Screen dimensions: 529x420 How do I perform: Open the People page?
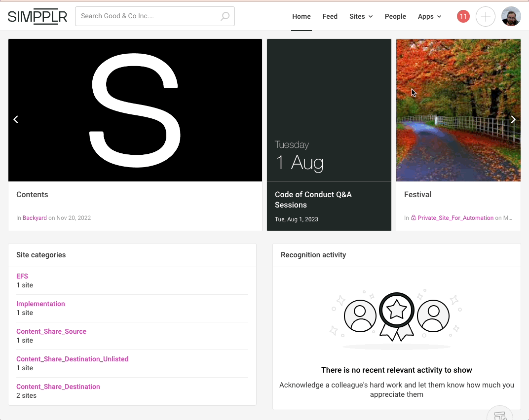point(395,16)
